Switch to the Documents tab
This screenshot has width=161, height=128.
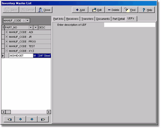click(103, 19)
